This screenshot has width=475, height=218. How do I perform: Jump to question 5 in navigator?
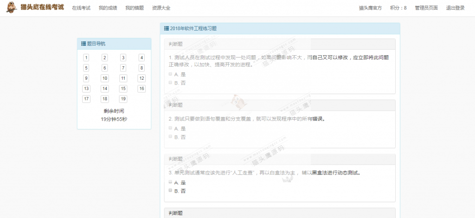[x=86, y=68]
